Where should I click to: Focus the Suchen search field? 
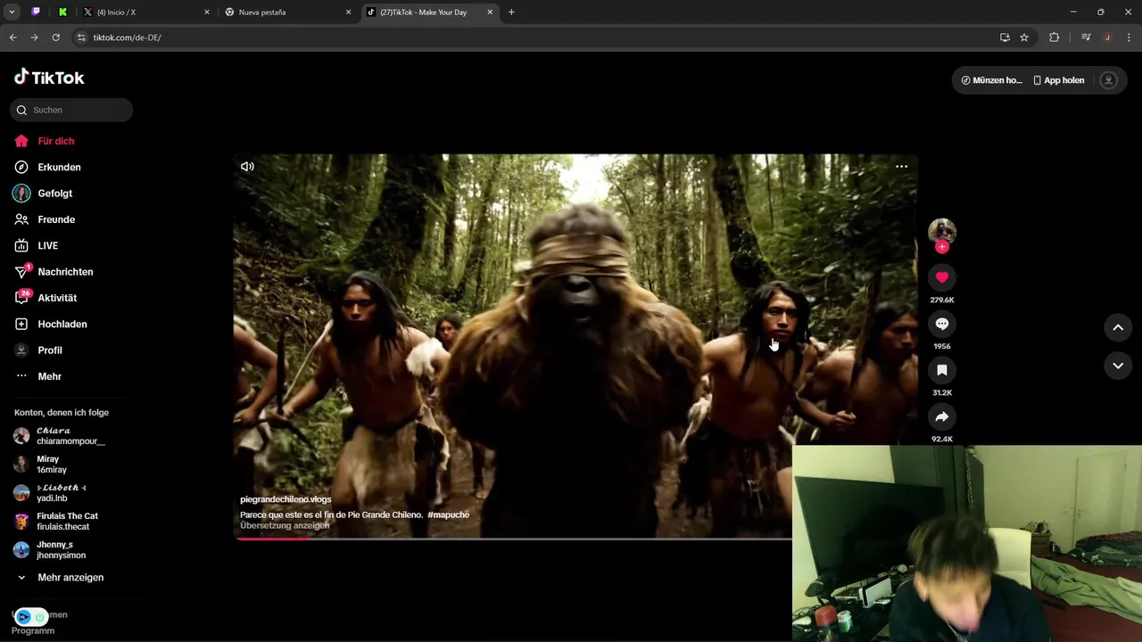(x=71, y=110)
